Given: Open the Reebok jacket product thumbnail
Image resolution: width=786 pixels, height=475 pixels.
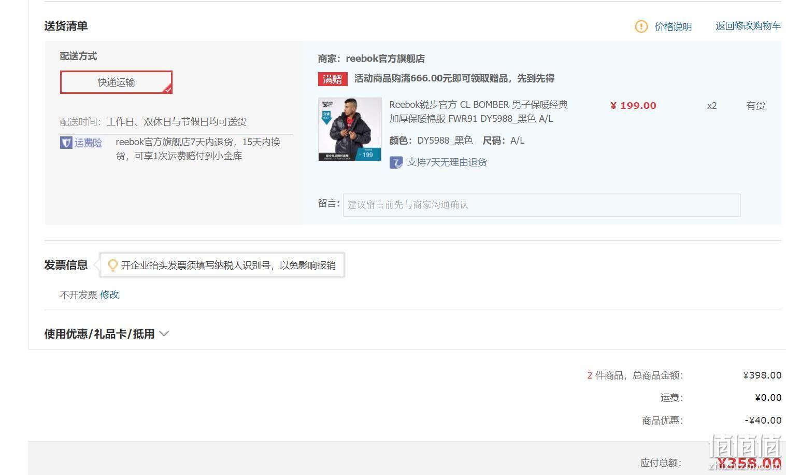Looking at the screenshot, I should pos(350,129).
